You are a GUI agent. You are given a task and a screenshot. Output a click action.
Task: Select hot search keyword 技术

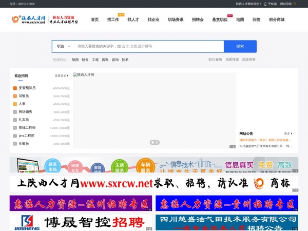(x=125, y=60)
